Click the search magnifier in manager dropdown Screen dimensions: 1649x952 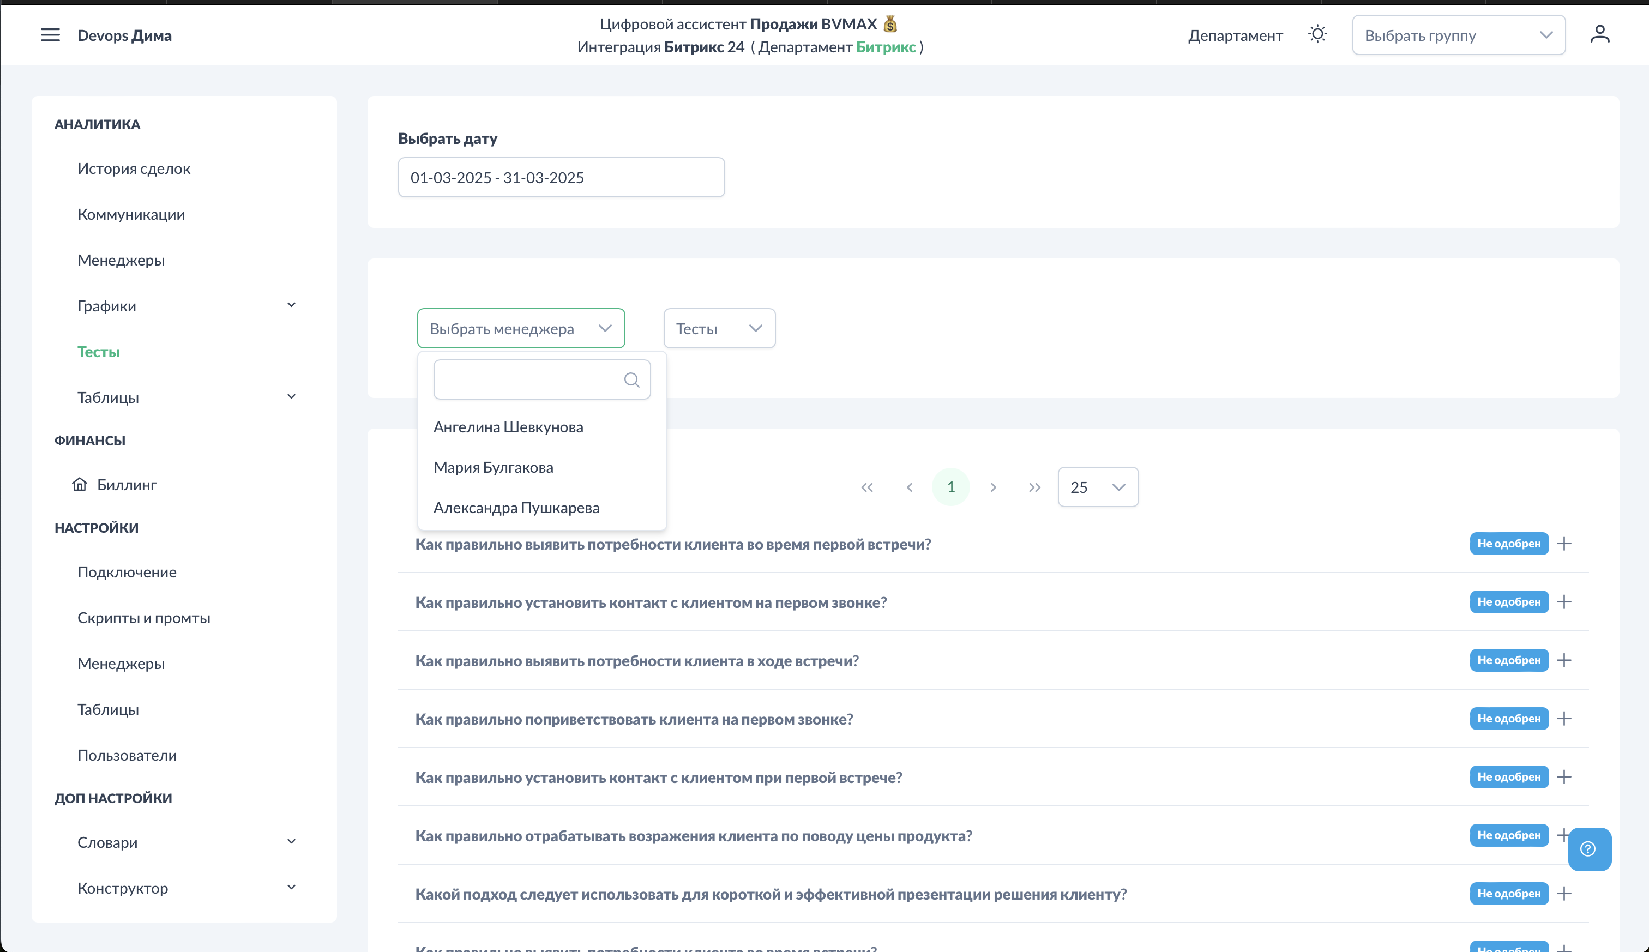(x=631, y=380)
